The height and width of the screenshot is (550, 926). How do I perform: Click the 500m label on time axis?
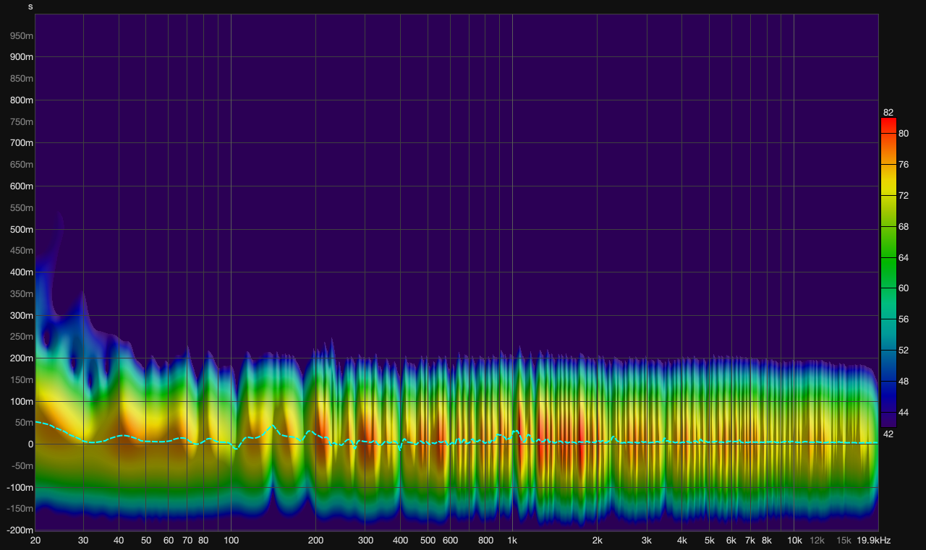[22, 230]
